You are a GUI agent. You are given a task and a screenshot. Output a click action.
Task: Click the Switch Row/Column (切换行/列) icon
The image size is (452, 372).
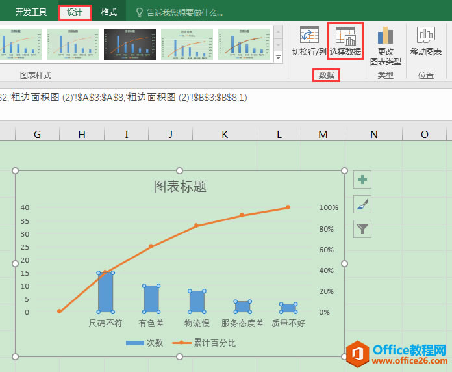(309, 34)
